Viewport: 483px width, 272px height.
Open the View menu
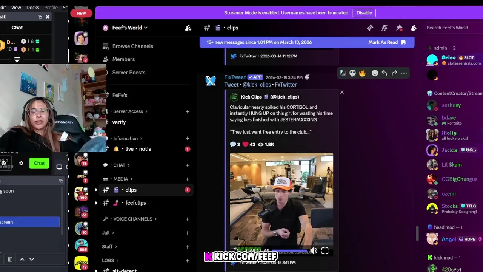16,8
